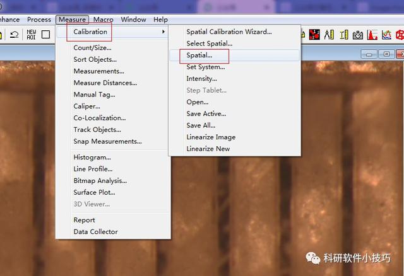Viewport: 404px width, 276px height.
Task: Select Measure Distances... entry
Action: (112, 83)
